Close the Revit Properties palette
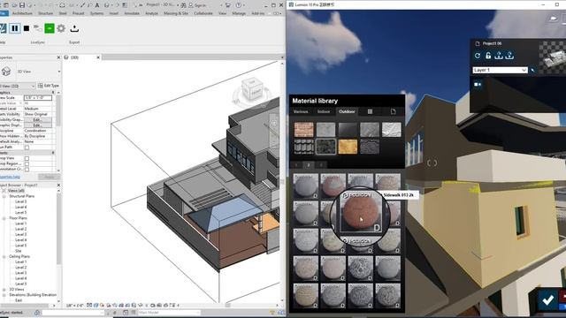566x318 pixels. pyautogui.click(x=58, y=57)
